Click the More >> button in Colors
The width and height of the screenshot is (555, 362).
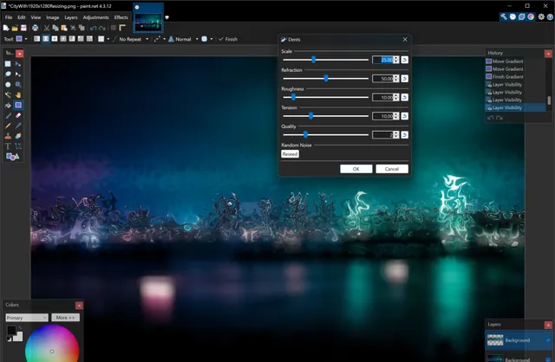(66, 318)
